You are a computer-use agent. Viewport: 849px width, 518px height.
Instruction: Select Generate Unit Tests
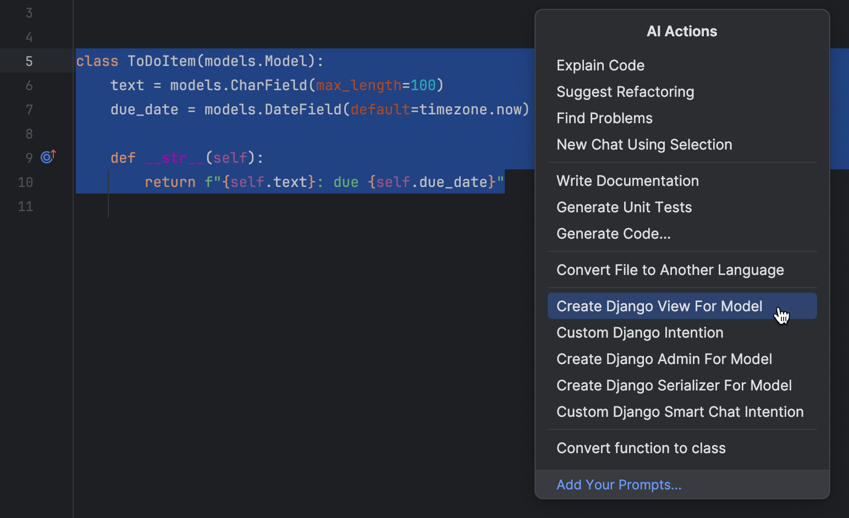click(x=624, y=207)
